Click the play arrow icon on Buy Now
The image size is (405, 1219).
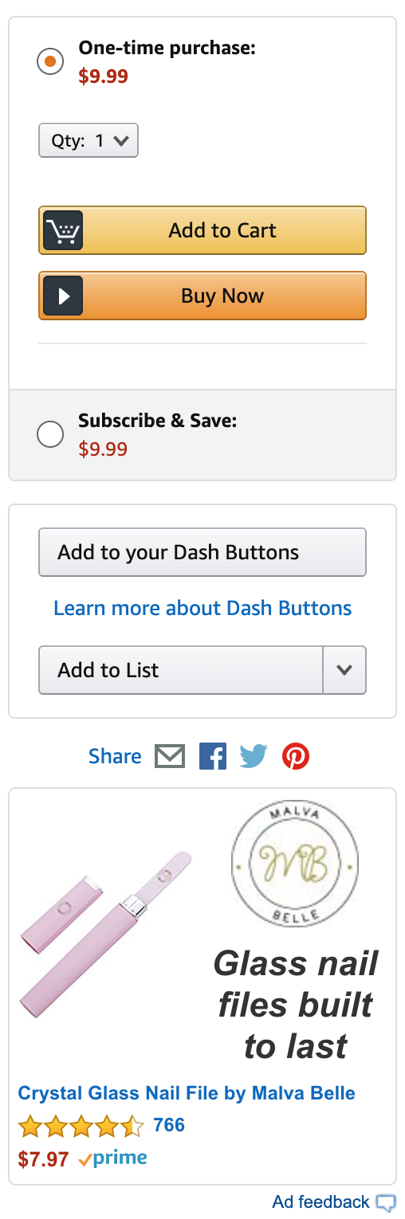tap(63, 296)
